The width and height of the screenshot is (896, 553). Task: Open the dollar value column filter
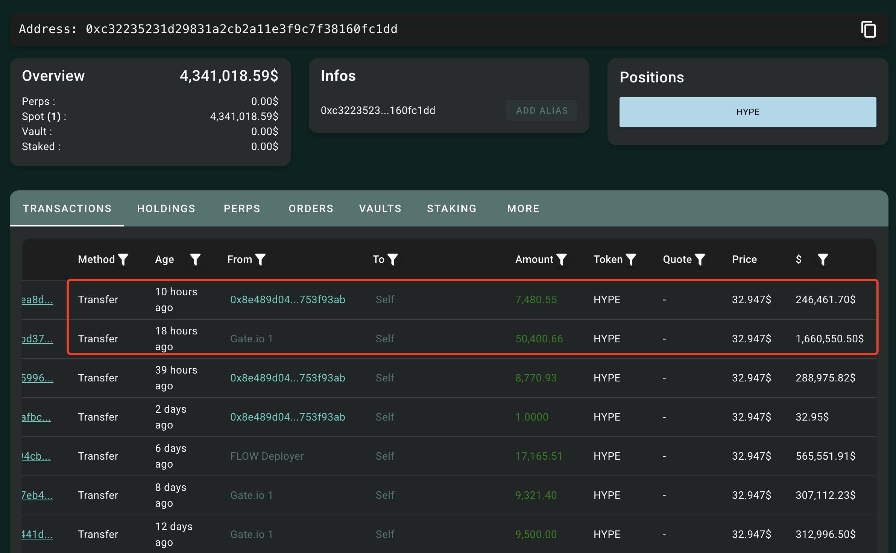[822, 259]
